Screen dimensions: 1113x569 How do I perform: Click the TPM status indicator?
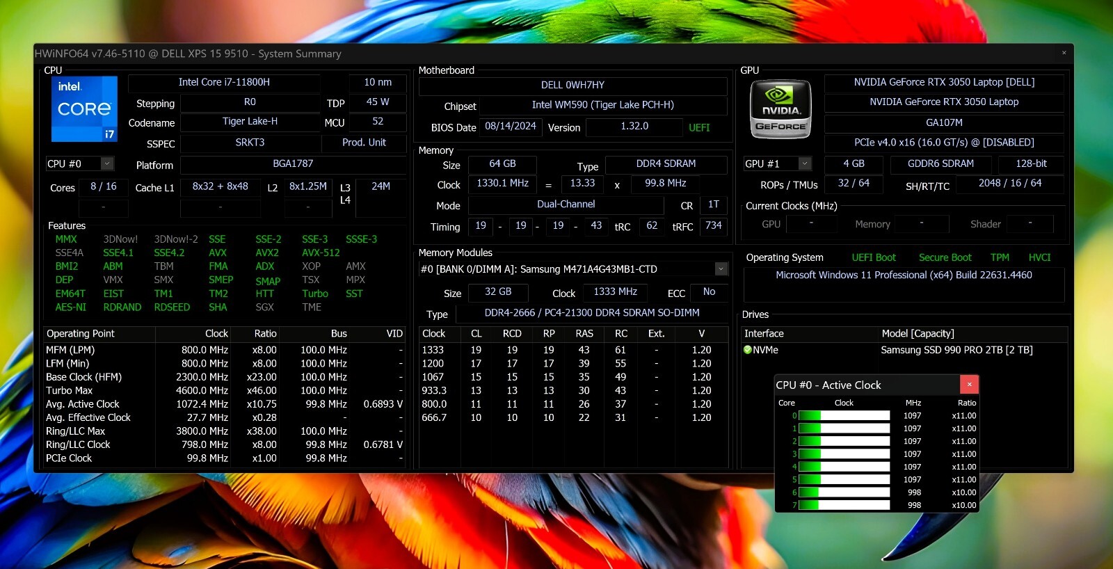(1000, 257)
